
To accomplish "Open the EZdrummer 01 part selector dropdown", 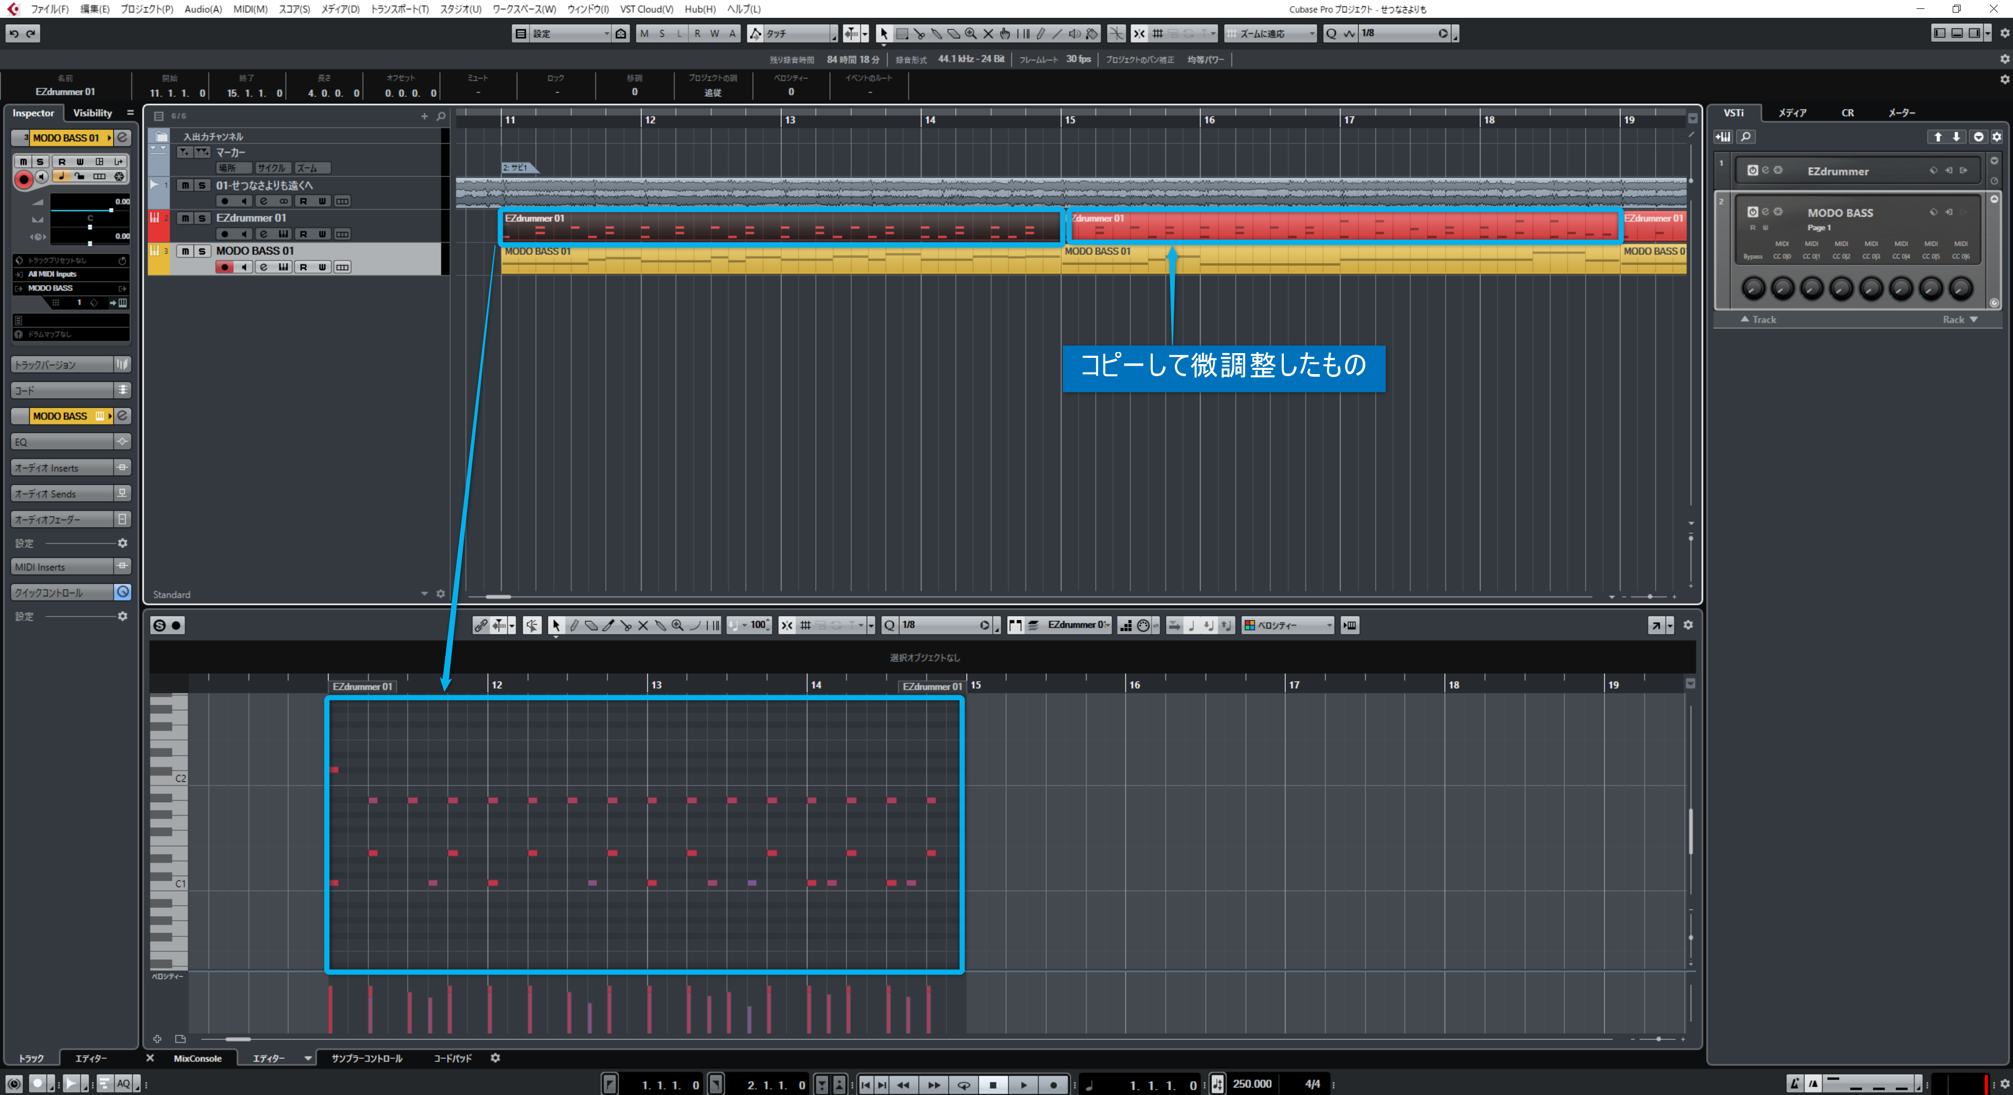I will (1078, 625).
